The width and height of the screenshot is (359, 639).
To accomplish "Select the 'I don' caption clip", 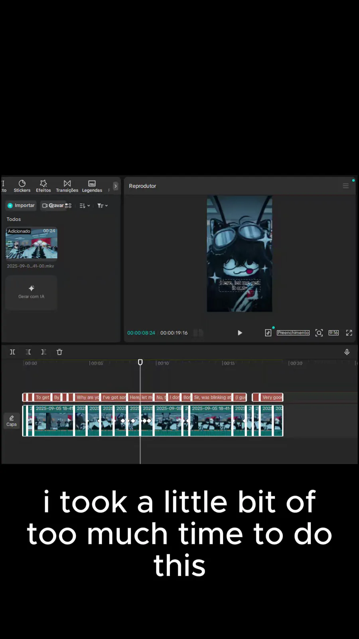I will (x=174, y=397).
